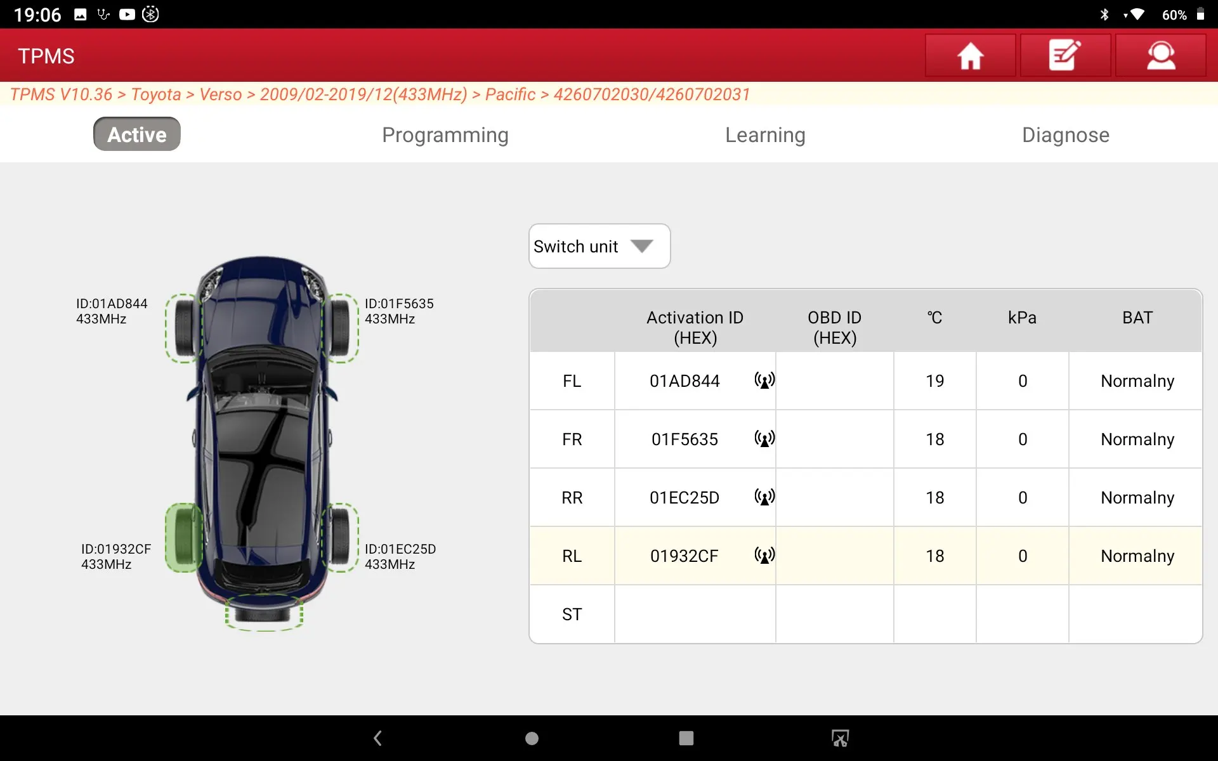Select the ST spare tire table row
The height and width of the screenshot is (761, 1218).
[x=572, y=614]
